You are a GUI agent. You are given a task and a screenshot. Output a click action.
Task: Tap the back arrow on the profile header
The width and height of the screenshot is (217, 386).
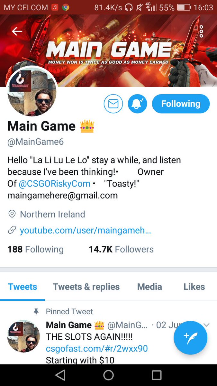[17, 31]
